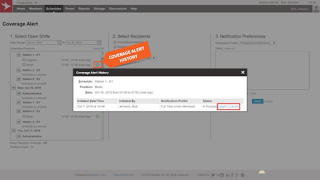This screenshot has width=320, height=180.
Task: Click Cancel link next to Send
Action: click(268, 101)
